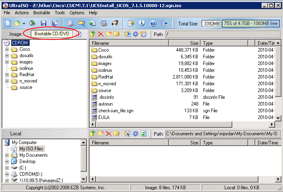283x192 pixels.
Task: Click the Make CD/DVD Image icon
Action: [x=71, y=23]
